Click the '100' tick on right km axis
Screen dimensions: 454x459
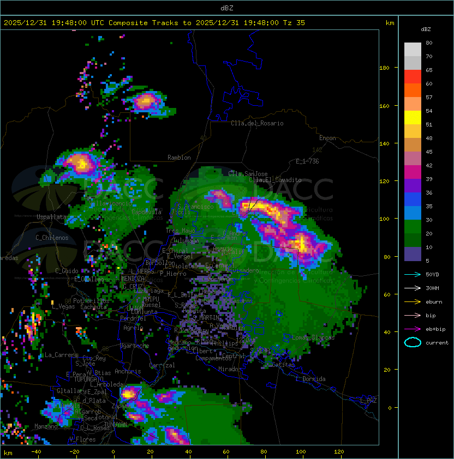384,219
